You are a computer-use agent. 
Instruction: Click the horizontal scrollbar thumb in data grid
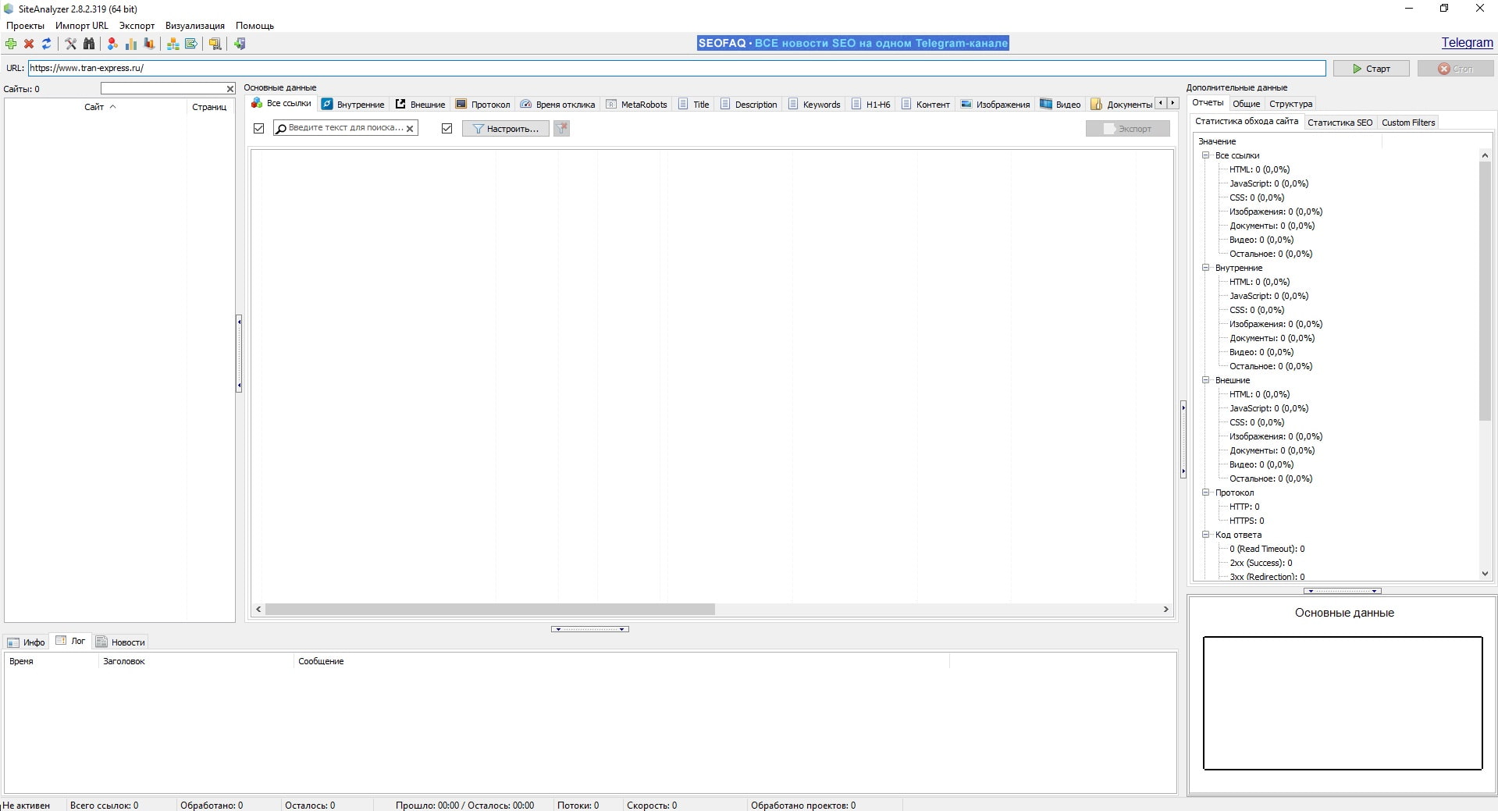coord(489,610)
